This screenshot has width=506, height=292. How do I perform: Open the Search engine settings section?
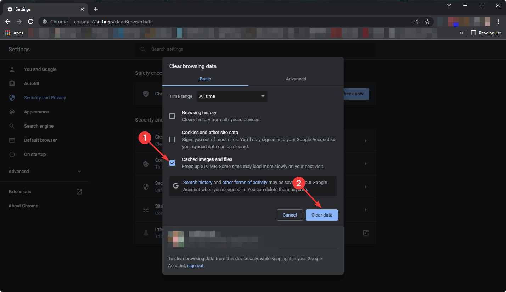click(39, 126)
